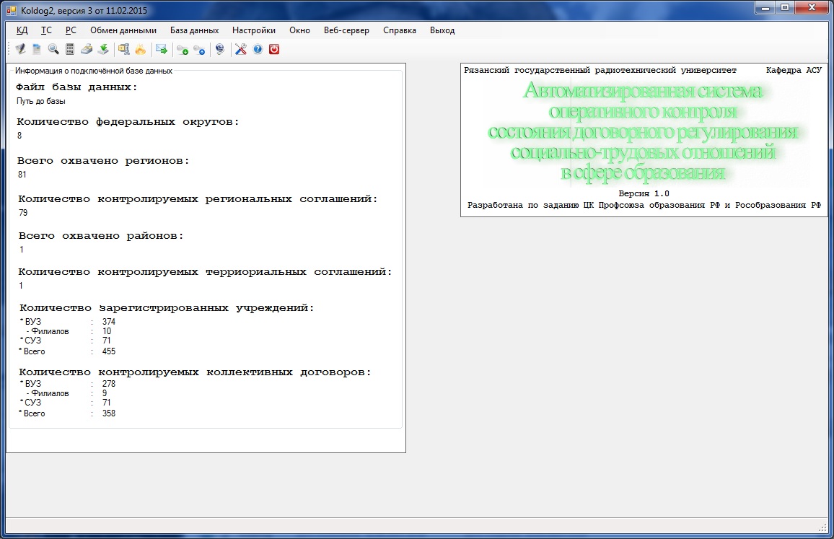Click 'Количество зарегистрированных учреждений:' heading
The width and height of the screenshot is (834, 539).
tap(167, 308)
